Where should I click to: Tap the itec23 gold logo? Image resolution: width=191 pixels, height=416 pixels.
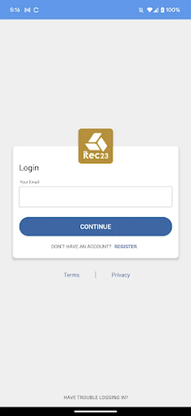96,146
